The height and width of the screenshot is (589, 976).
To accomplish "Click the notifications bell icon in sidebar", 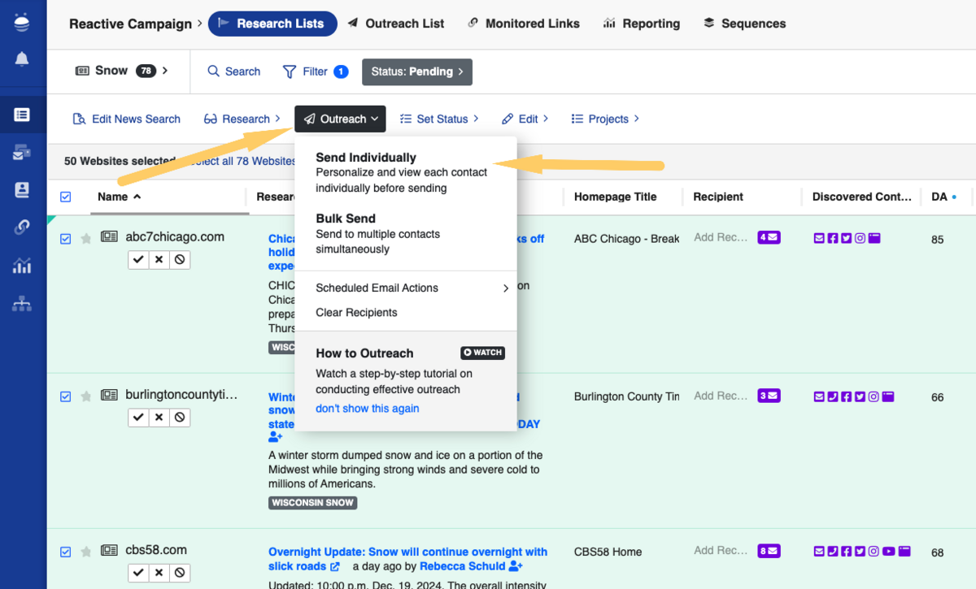I will point(22,59).
